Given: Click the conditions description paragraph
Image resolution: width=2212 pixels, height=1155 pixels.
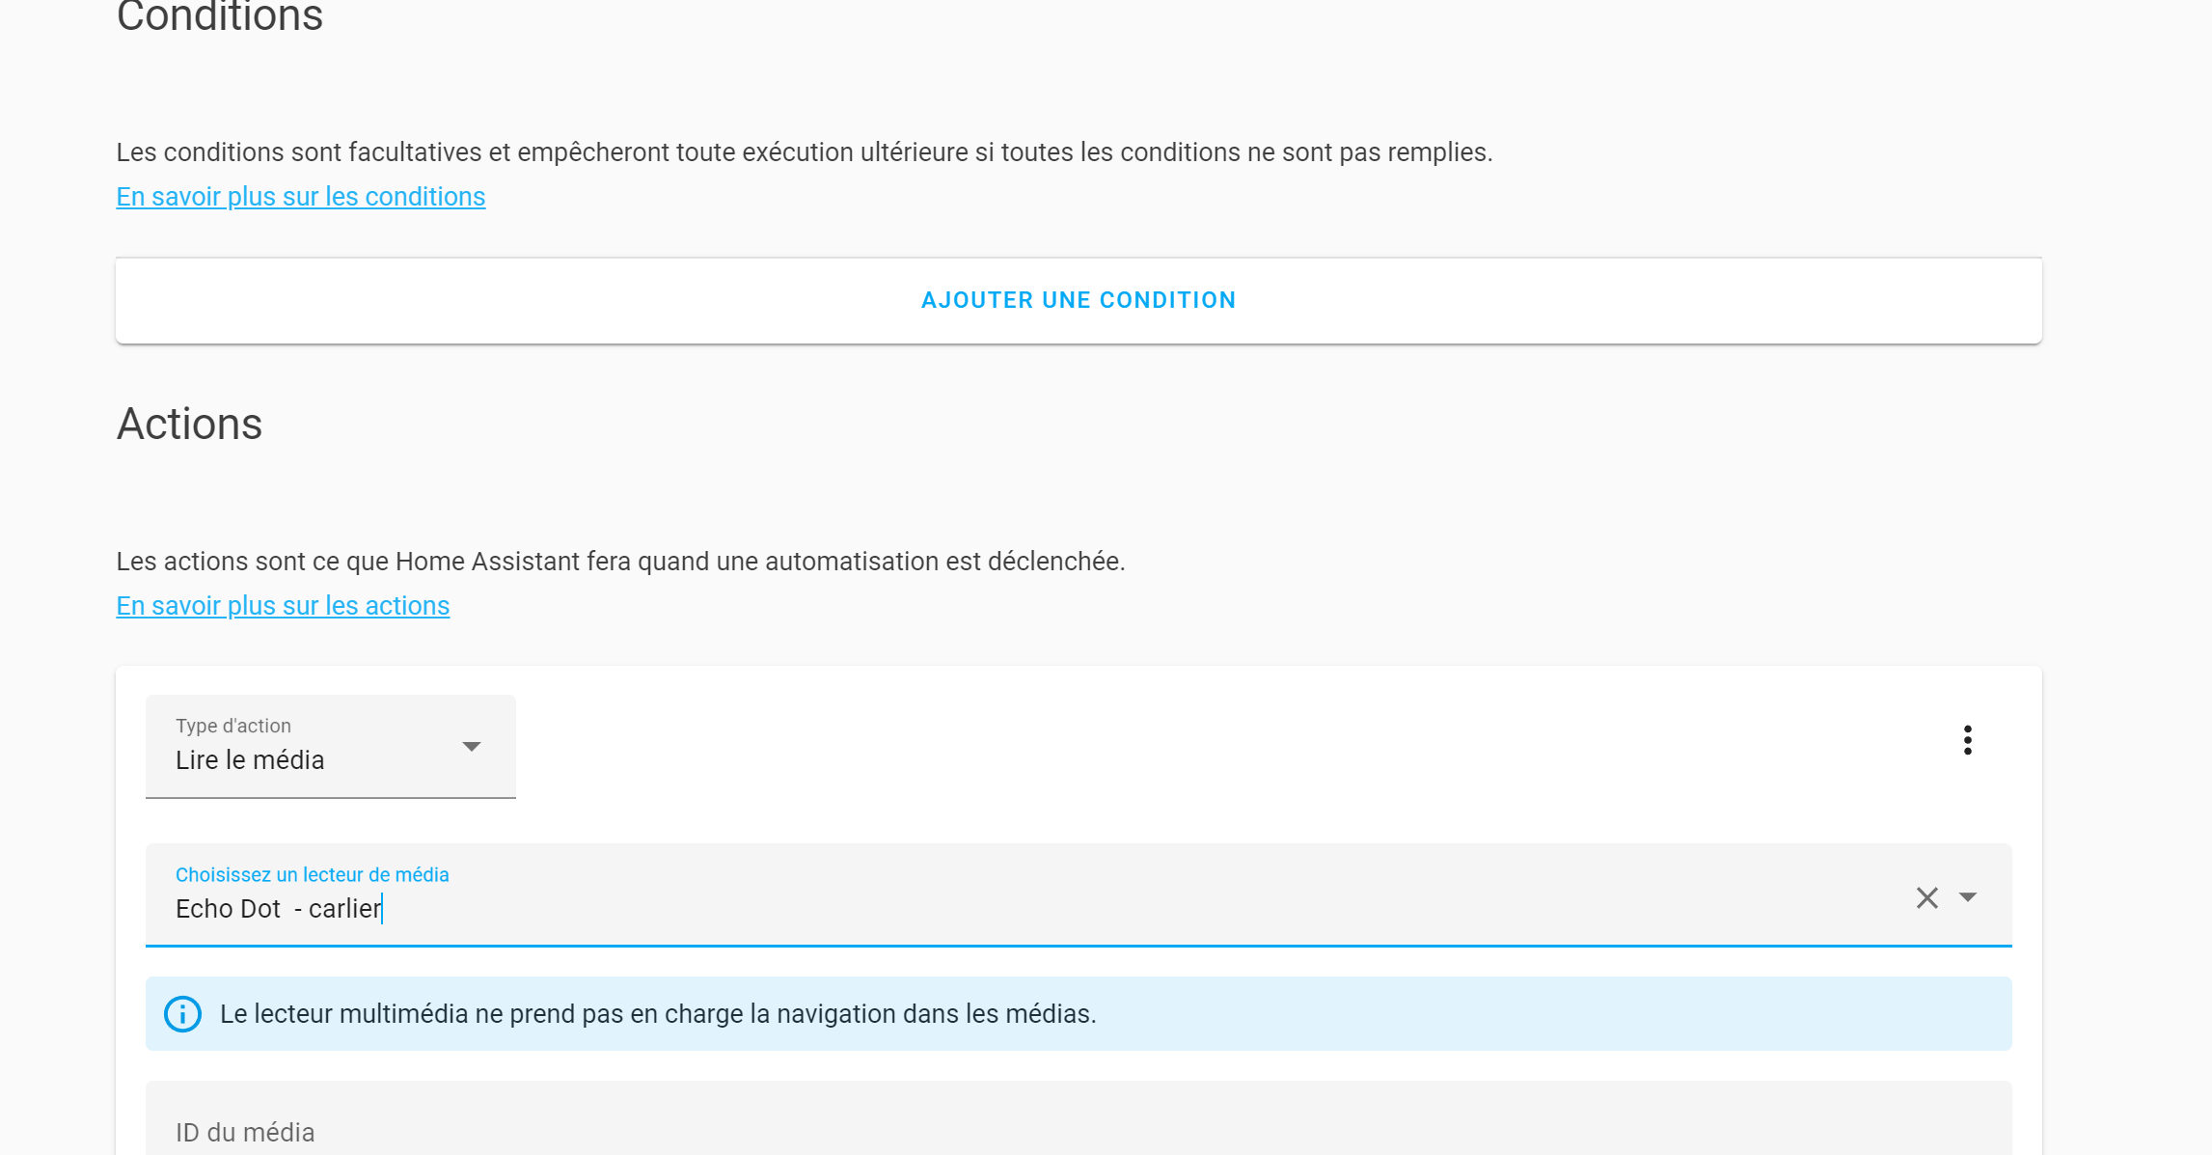Looking at the screenshot, I should [804, 152].
